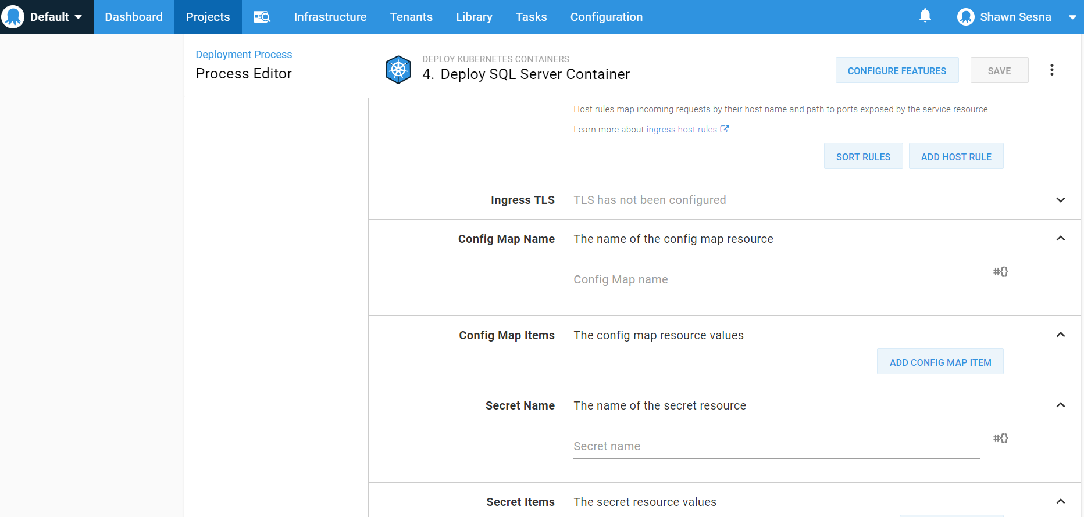Focus the Config Map name input field
Viewport: 1084px width, 517px height.
click(x=776, y=279)
